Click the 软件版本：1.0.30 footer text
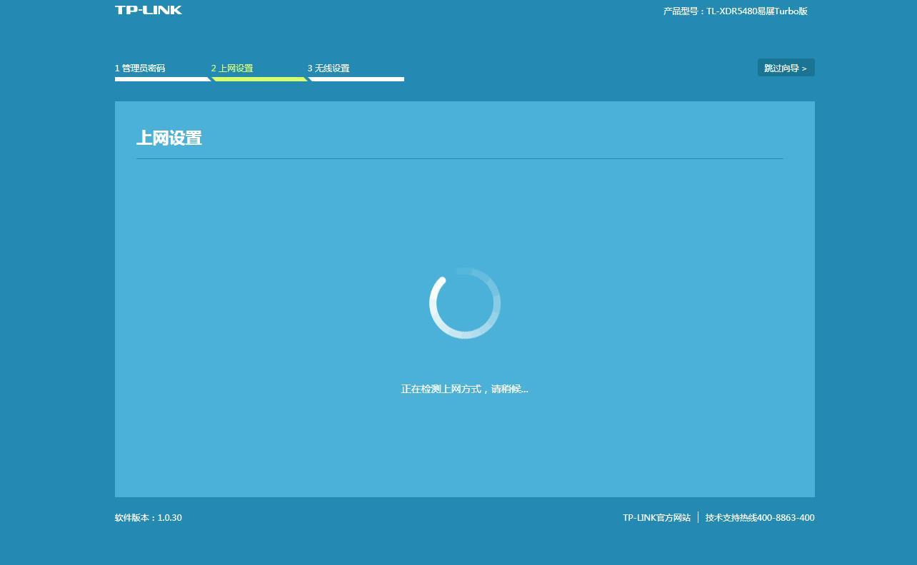 coord(148,518)
